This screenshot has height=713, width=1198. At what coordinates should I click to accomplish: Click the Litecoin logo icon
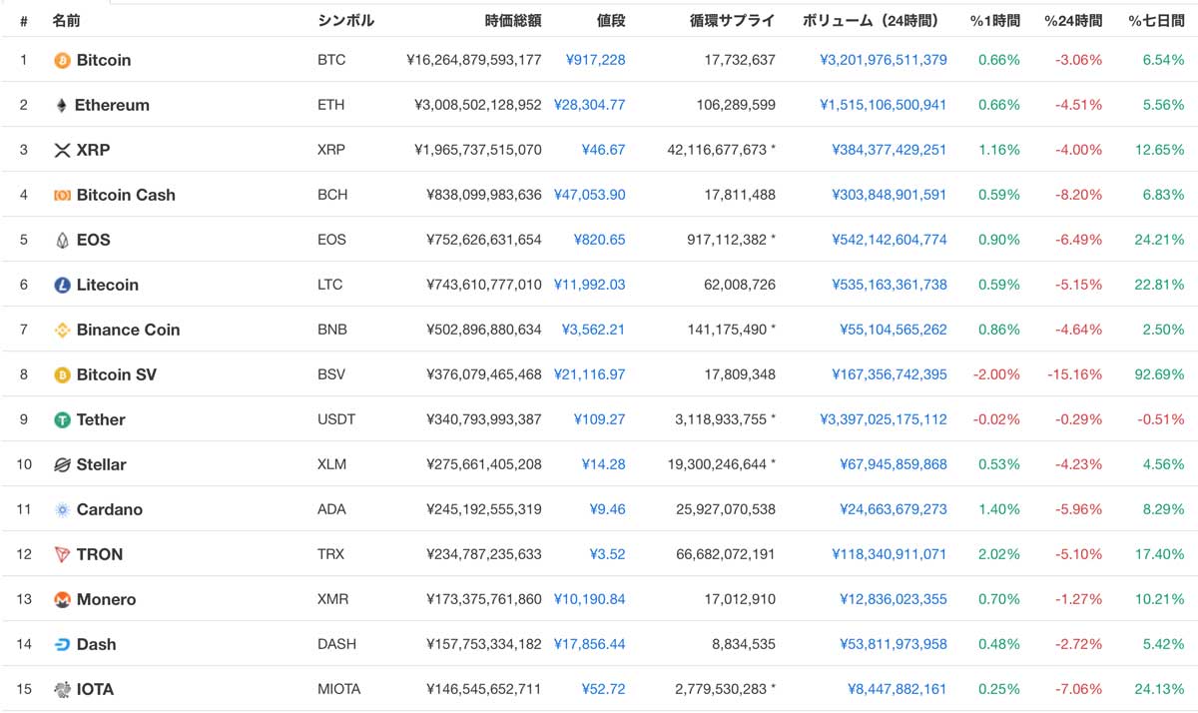coord(62,285)
